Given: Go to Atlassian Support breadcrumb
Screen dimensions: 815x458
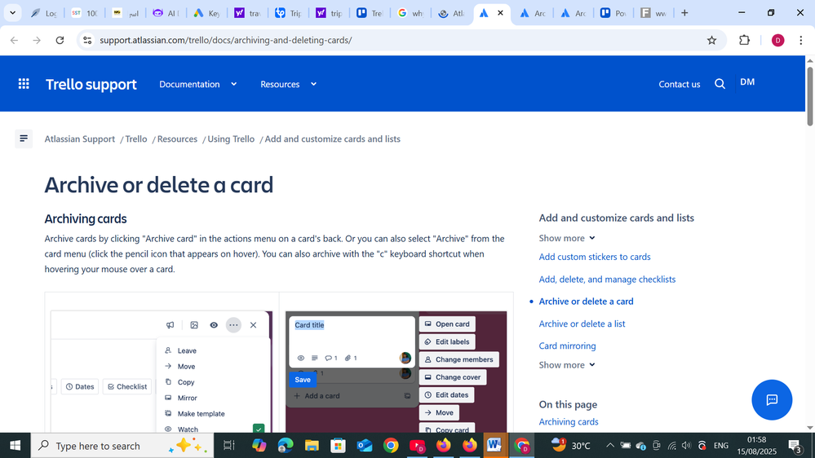Looking at the screenshot, I should 79,139.
